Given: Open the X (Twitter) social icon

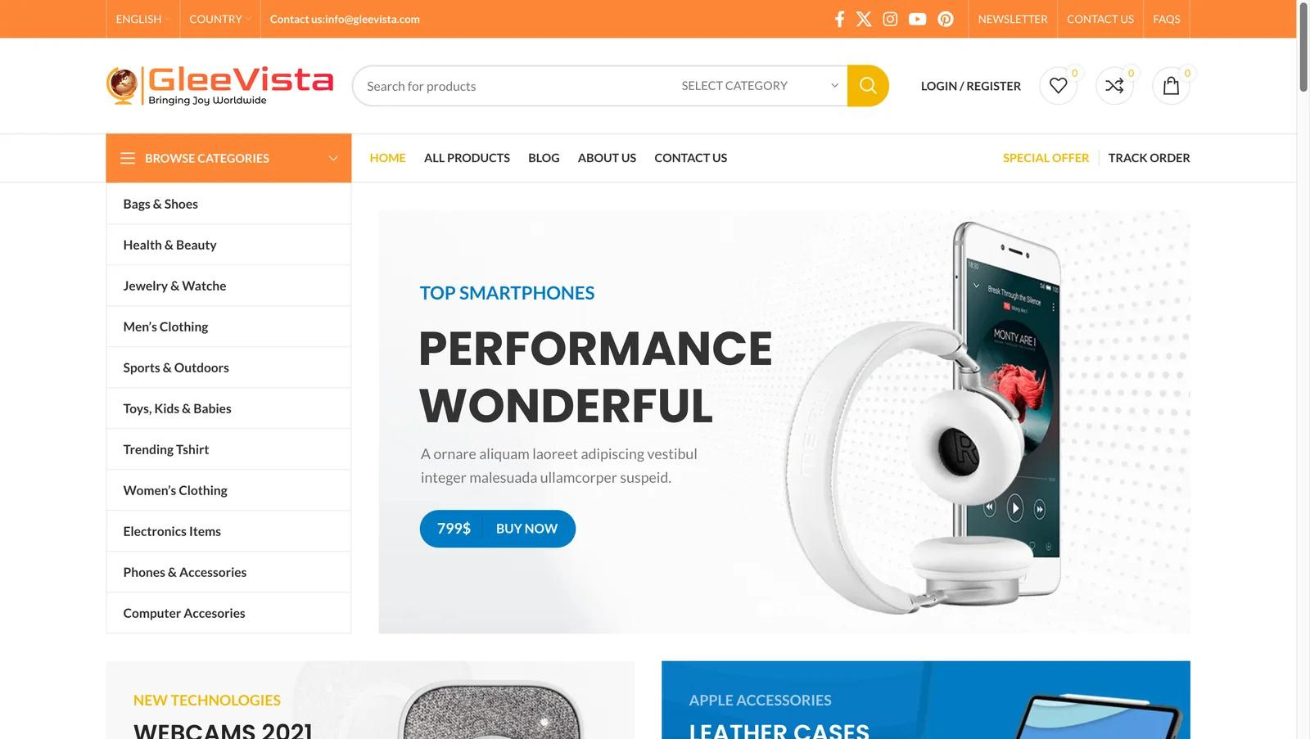Looking at the screenshot, I should [864, 19].
